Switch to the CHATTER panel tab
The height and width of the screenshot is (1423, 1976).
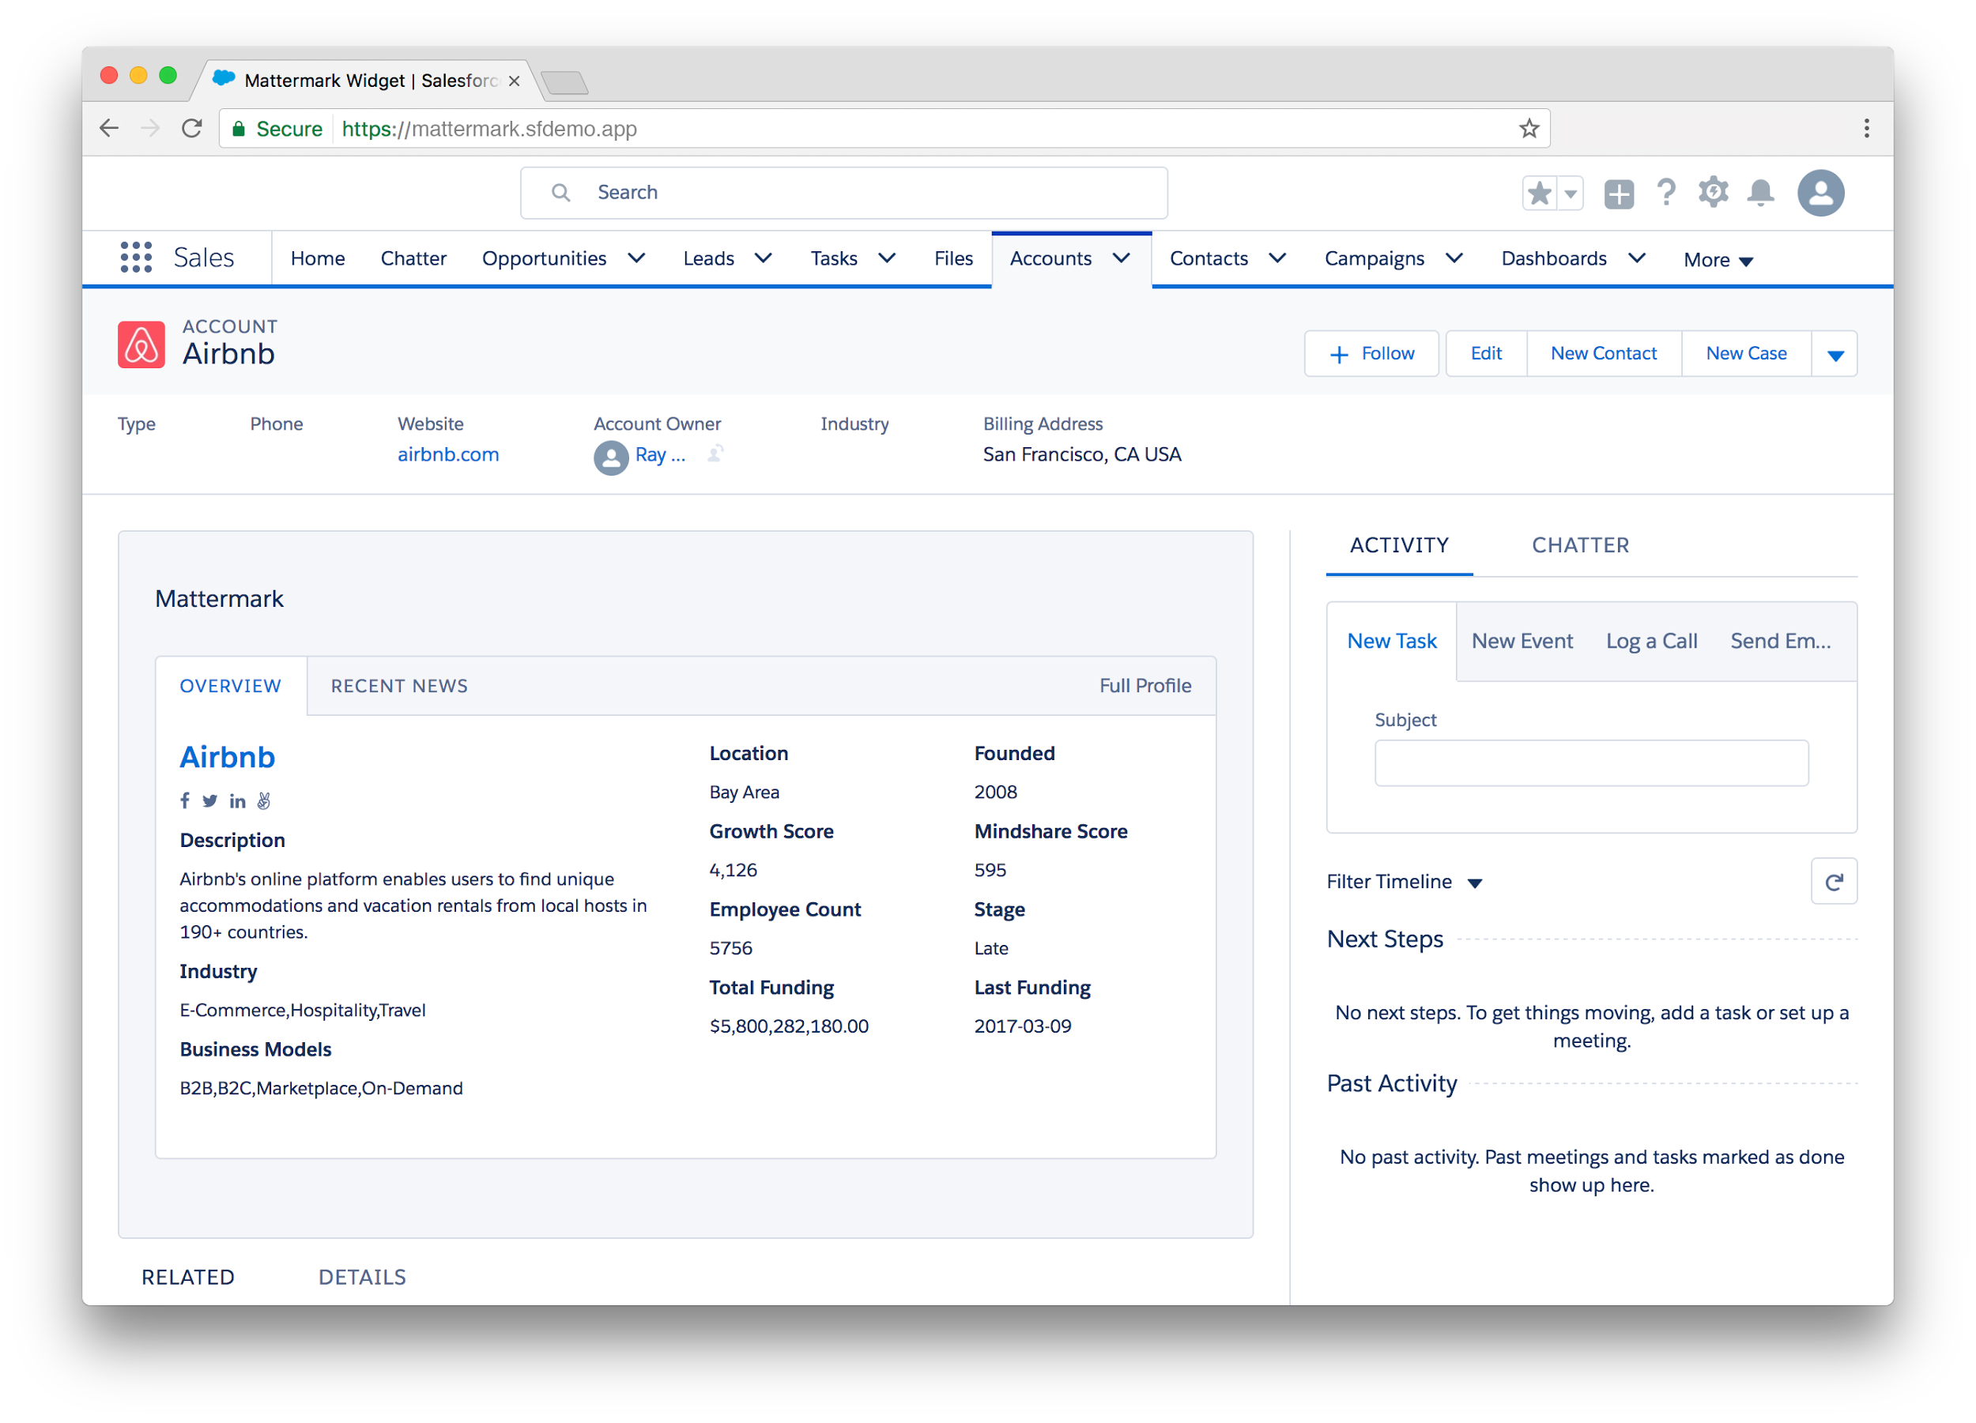1580,544
